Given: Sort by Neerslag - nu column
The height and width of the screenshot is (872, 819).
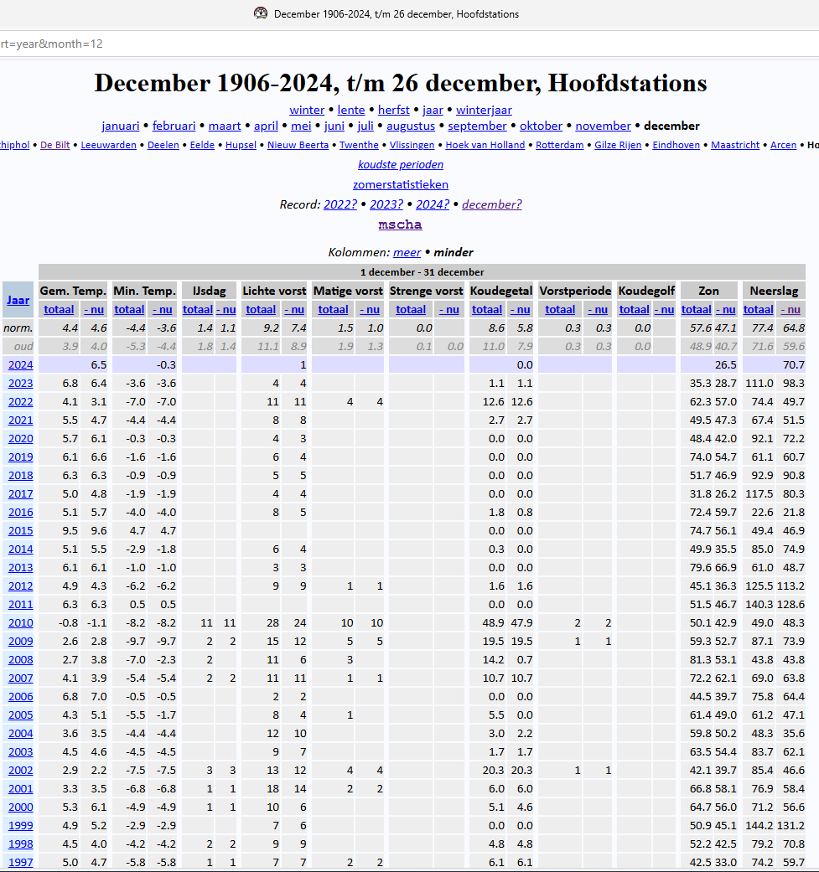Looking at the screenshot, I should 790,310.
